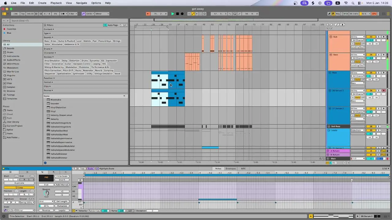Toggle Auto Tags eye icon in browser
This screenshot has width=392, height=220.
[105, 25]
